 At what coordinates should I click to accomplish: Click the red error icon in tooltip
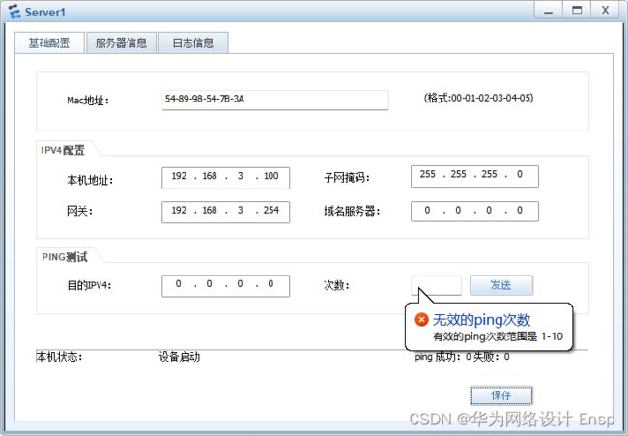(421, 320)
